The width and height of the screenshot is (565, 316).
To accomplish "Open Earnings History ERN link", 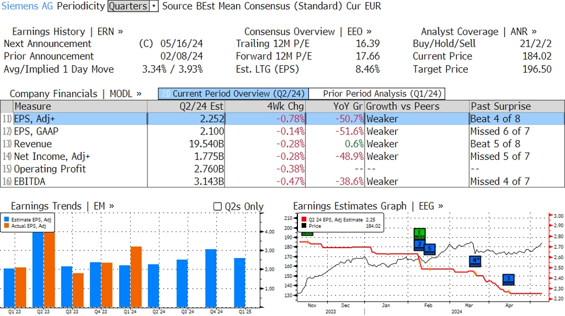I will point(67,31).
